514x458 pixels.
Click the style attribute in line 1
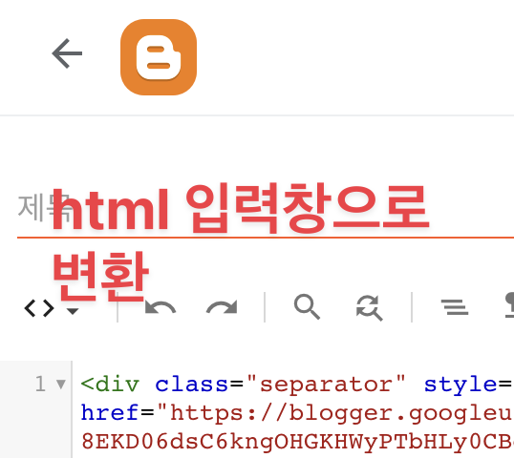click(460, 385)
